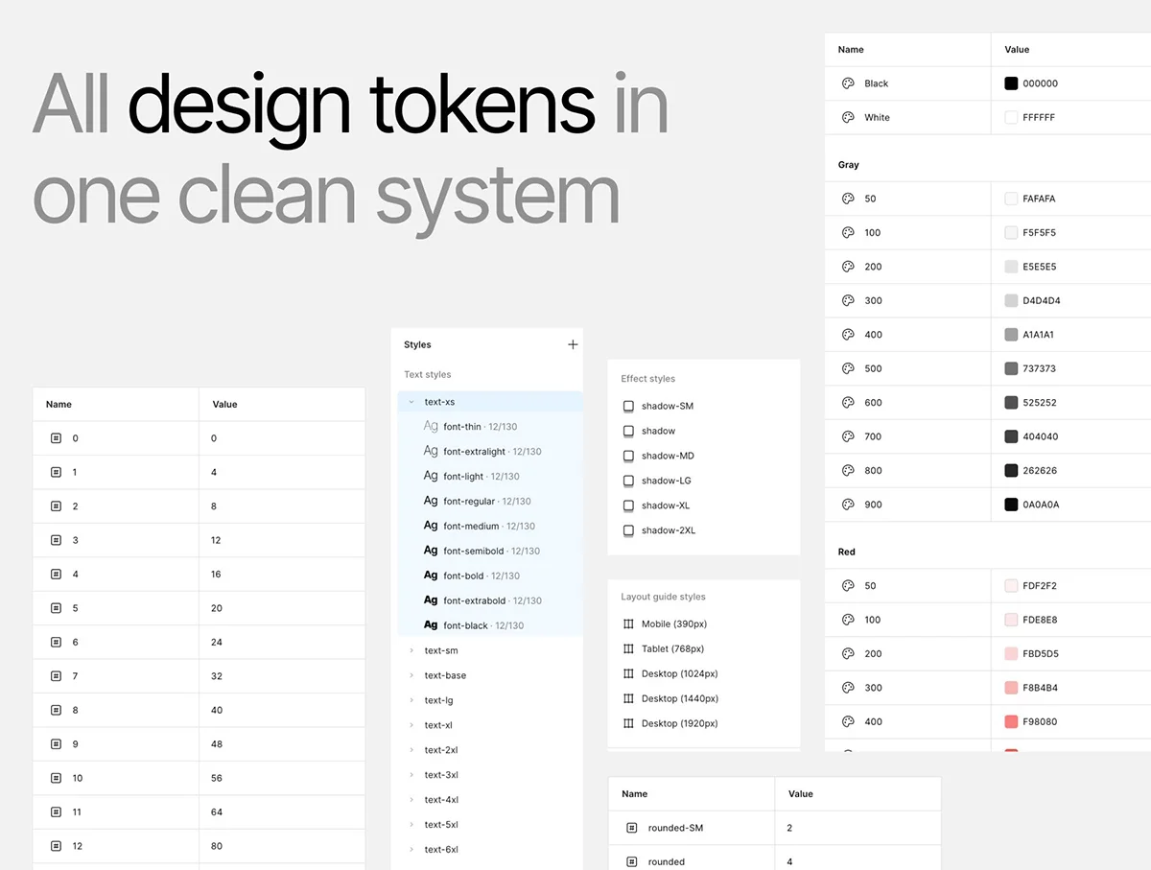Click the Name column header in spacing table

[x=59, y=405]
